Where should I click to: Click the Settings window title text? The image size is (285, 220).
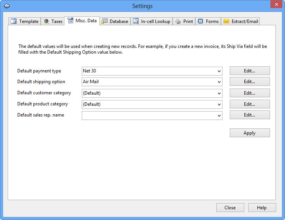point(142,6)
